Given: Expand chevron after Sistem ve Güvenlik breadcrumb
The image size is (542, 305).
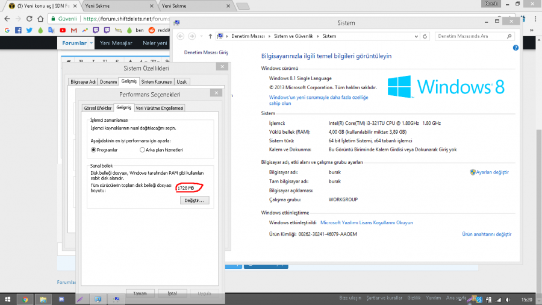Looking at the screenshot, I should pos(317,36).
